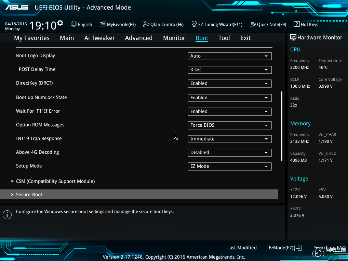Click the Search on FAQ button
The width and height of the screenshot is (348, 261).
(330, 248)
